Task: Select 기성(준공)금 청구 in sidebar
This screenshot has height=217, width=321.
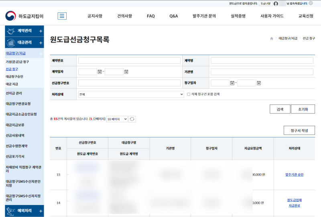Action: (17, 62)
